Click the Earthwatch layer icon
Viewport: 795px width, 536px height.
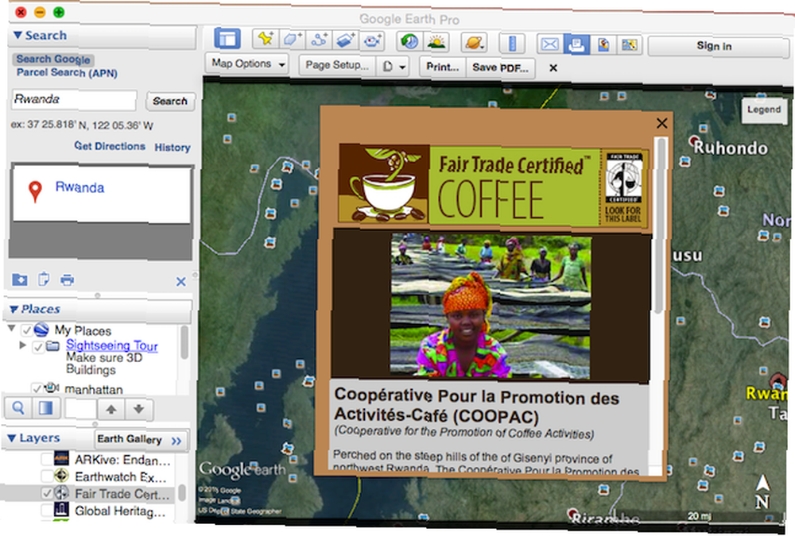point(61,475)
